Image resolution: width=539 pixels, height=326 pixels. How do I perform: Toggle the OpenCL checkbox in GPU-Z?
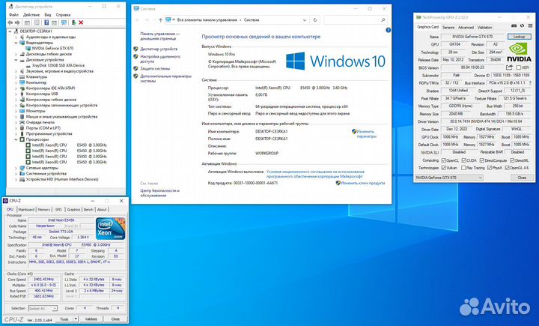pyautogui.click(x=443, y=160)
